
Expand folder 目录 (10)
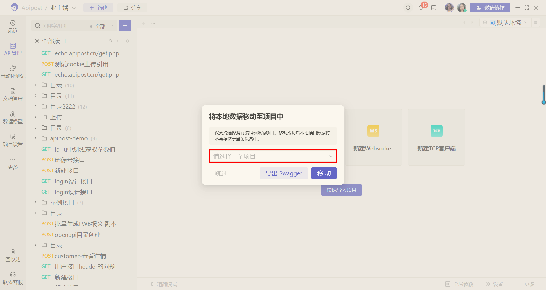pos(35,85)
